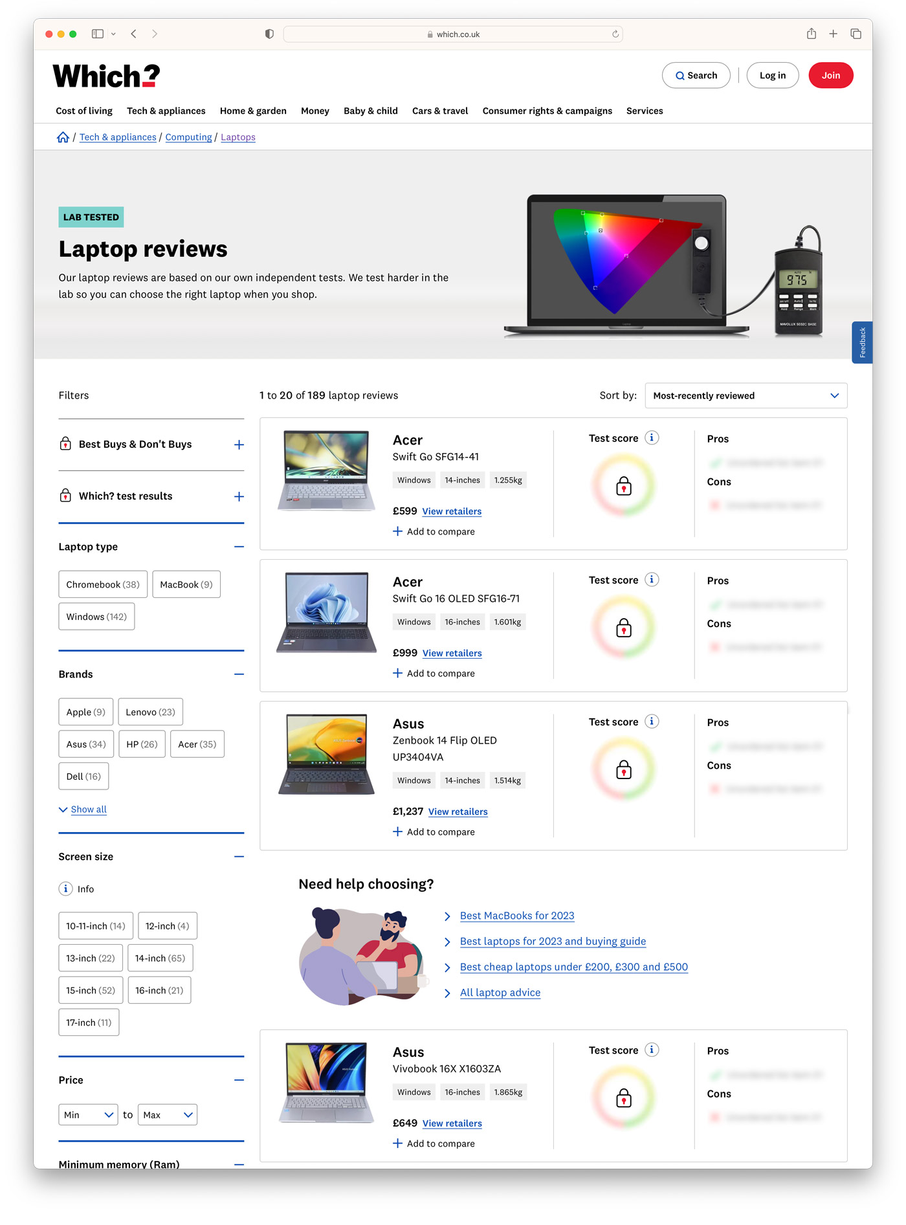Viewport: 906px width, 1225px height.
Task: Open the Cars & travel menu
Action: (440, 111)
